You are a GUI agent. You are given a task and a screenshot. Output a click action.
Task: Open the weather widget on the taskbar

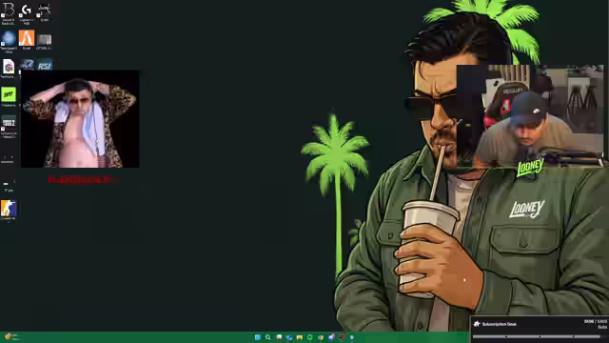[x=11, y=336]
